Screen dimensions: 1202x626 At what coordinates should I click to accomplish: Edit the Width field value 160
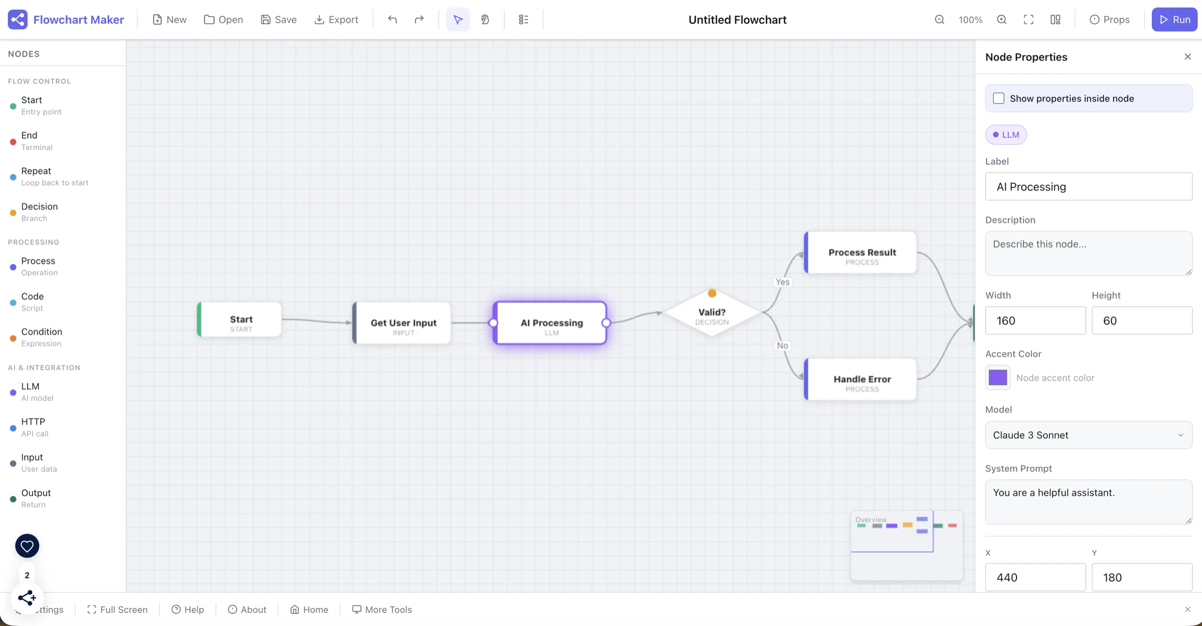pyautogui.click(x=1035, y=321)
